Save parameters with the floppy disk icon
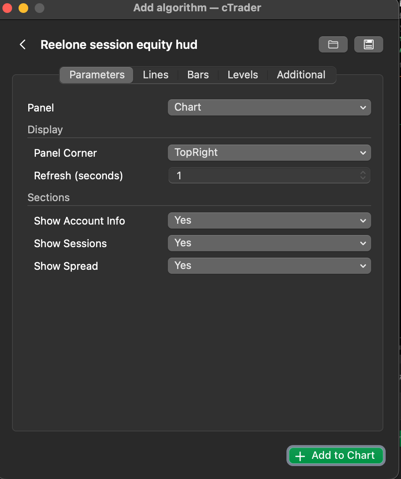This screenshot has width=401, height=479. coord(368,44)
